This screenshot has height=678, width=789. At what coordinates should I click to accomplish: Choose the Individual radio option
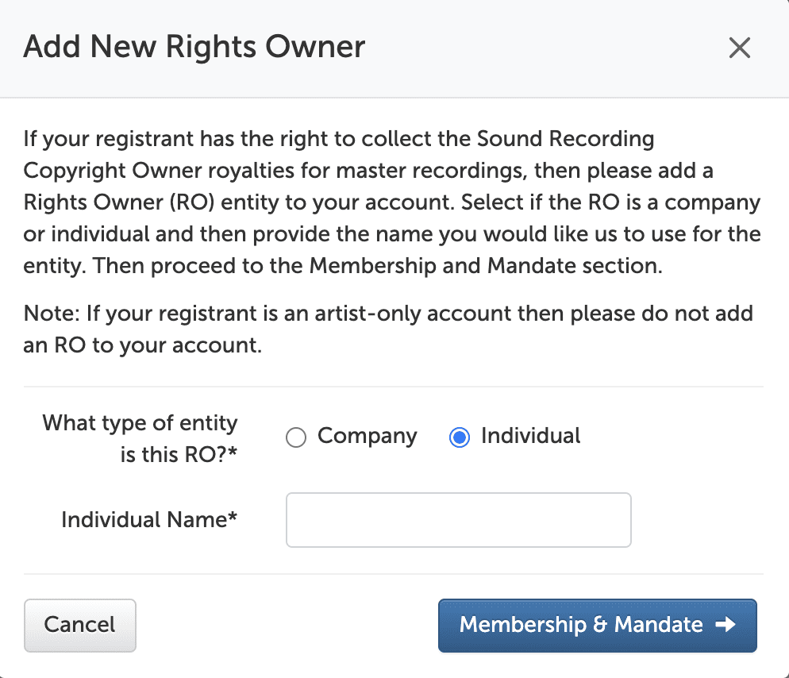point(459,437)
